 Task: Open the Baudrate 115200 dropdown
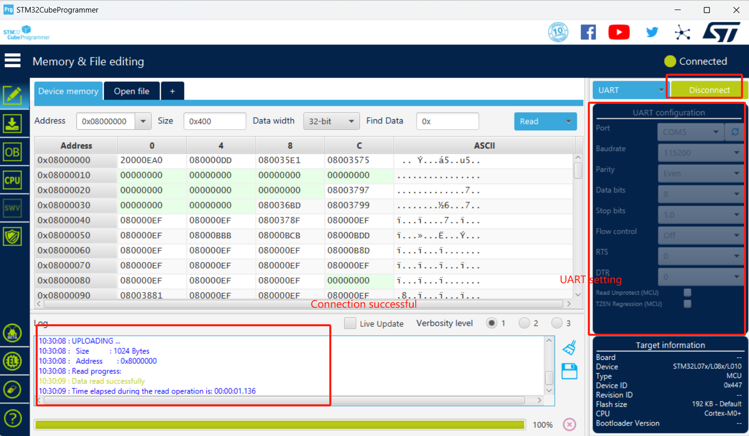[701, 152]
